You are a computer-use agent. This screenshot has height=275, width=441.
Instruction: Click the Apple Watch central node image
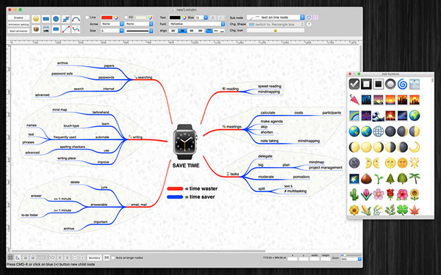pyautogui.click(x=185, y=142)
